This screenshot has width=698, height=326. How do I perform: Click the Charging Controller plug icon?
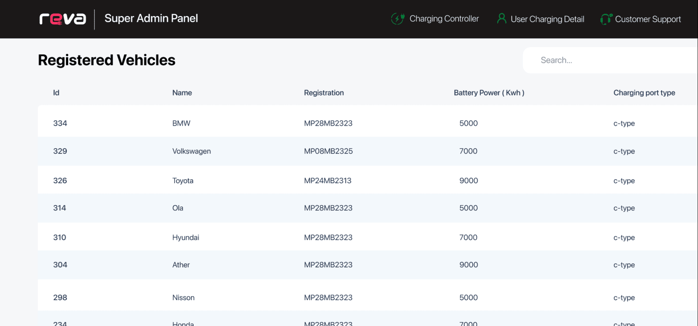tap(397, 19)
